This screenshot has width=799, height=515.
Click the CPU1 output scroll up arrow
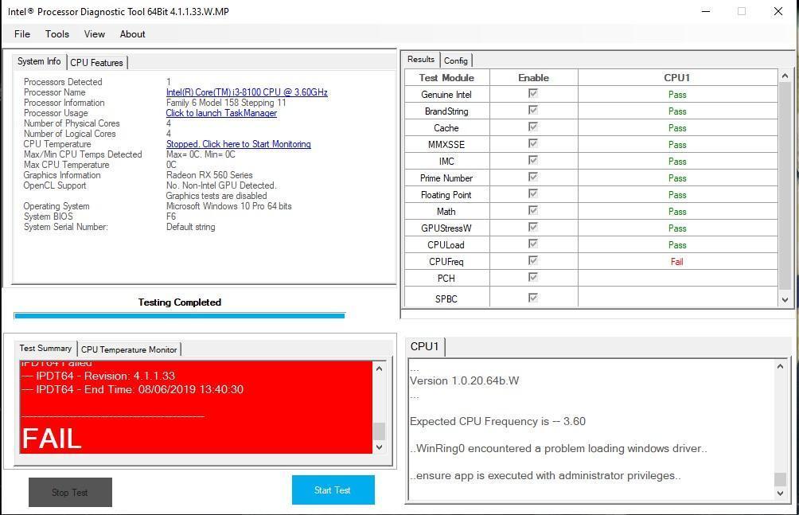(780, 366)
